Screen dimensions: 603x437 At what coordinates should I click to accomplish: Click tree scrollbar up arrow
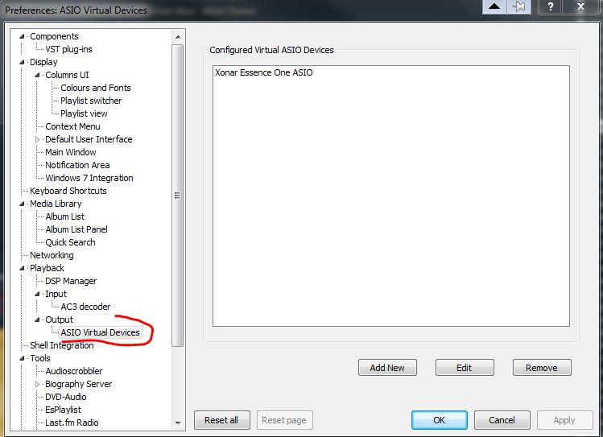pyautogui.click(x=178, y=37)
